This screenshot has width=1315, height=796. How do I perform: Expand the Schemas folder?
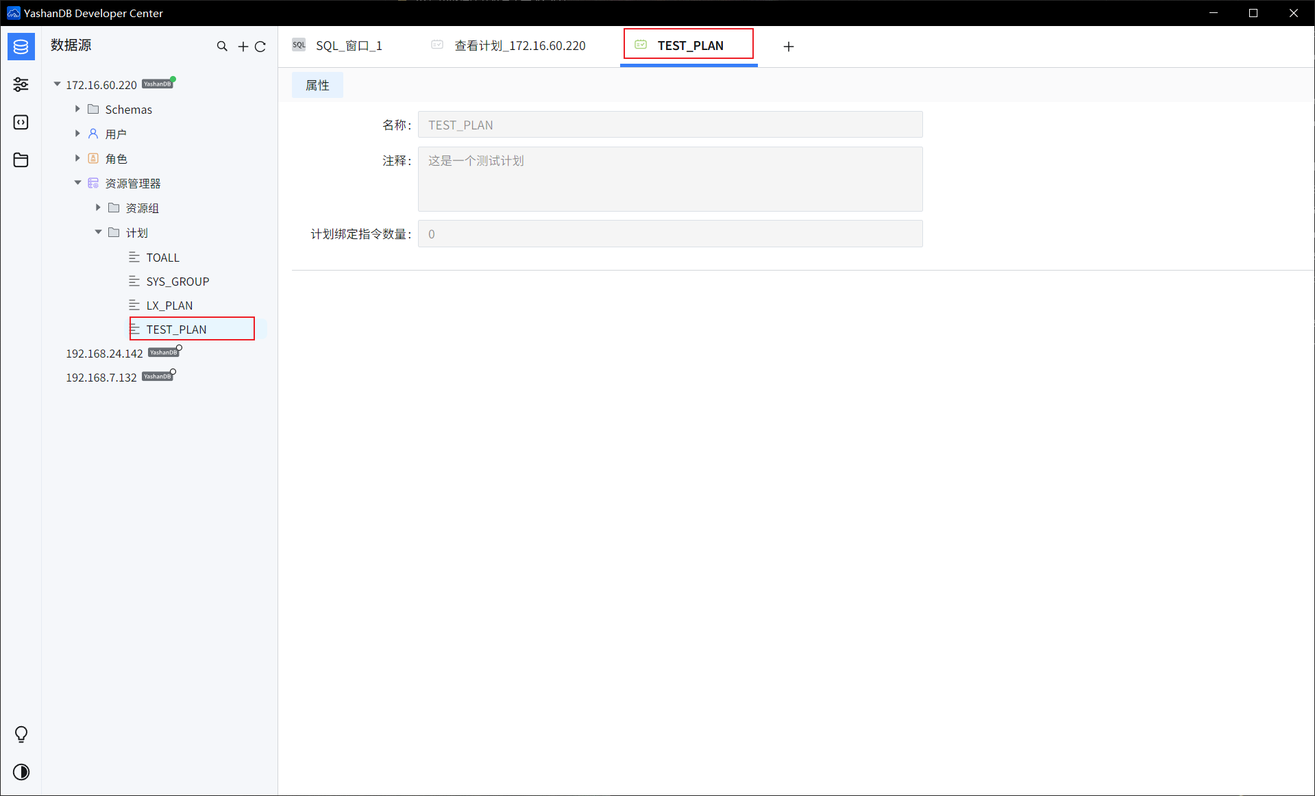coord(77,109)
